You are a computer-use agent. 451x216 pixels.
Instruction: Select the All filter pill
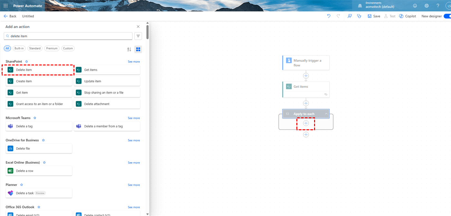pos(7,48)
